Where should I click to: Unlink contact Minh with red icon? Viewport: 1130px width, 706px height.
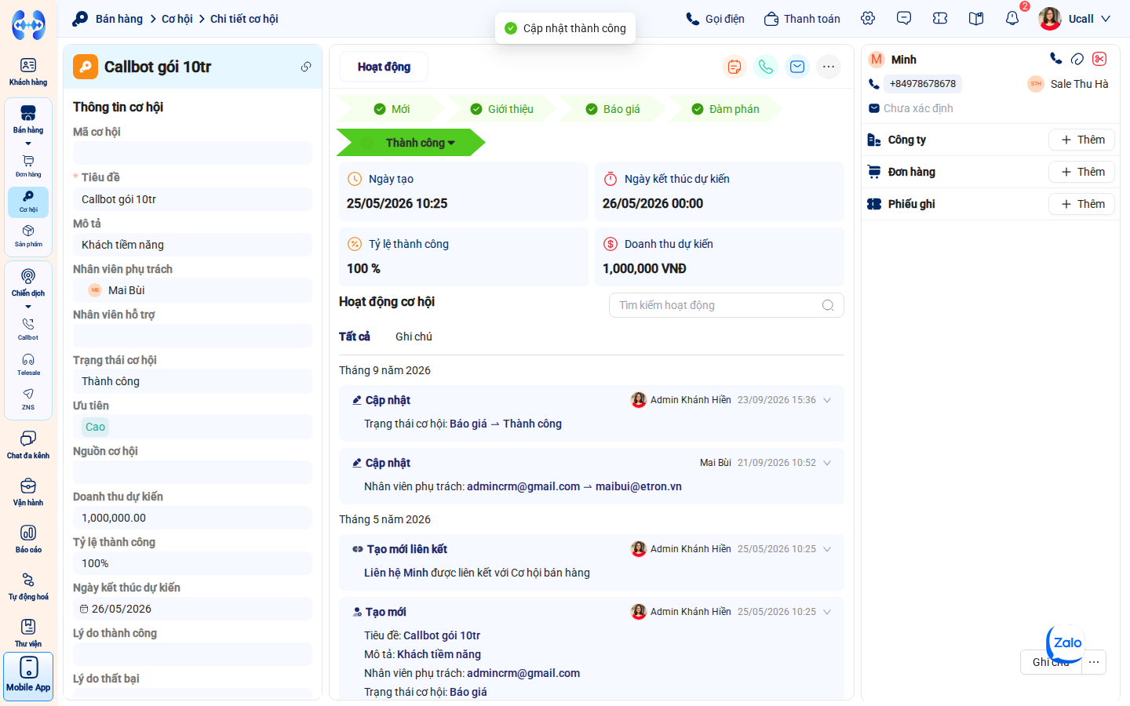pyautogui.click(x=1099, y=59)
